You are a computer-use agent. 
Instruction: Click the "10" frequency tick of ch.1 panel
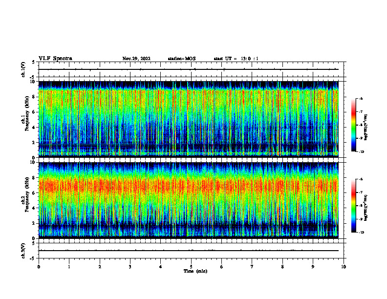(33, 82)
